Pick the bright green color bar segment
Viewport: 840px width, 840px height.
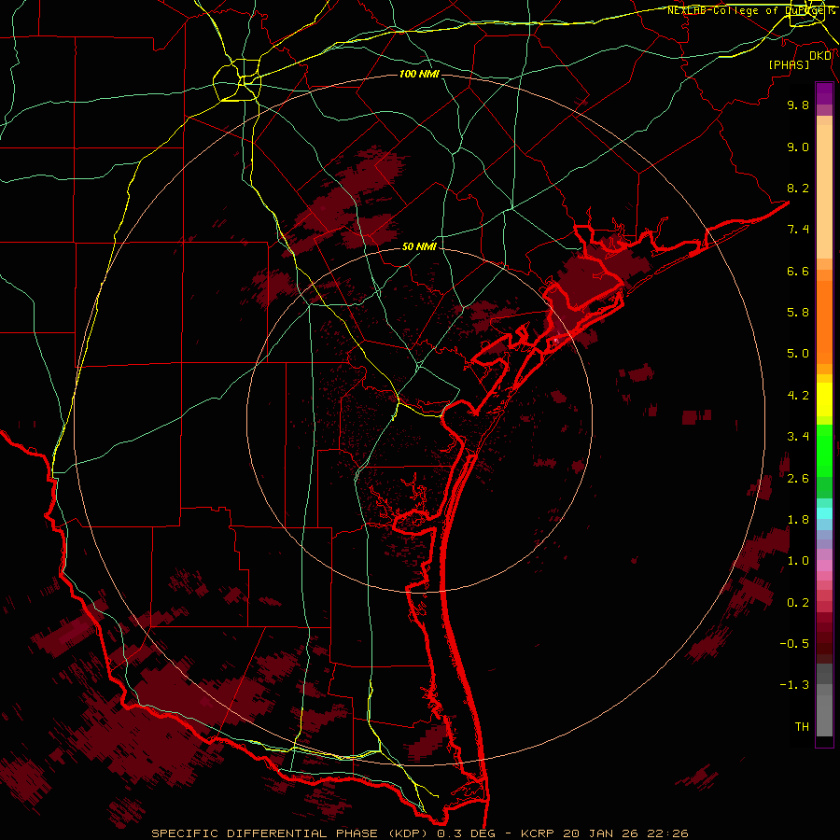point(824,450)
